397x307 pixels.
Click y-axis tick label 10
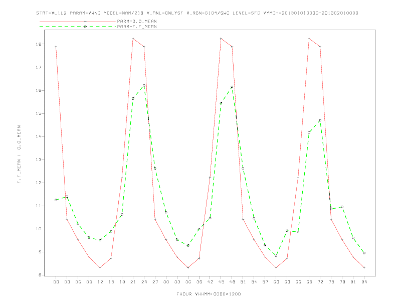click(x=40, y=229)
